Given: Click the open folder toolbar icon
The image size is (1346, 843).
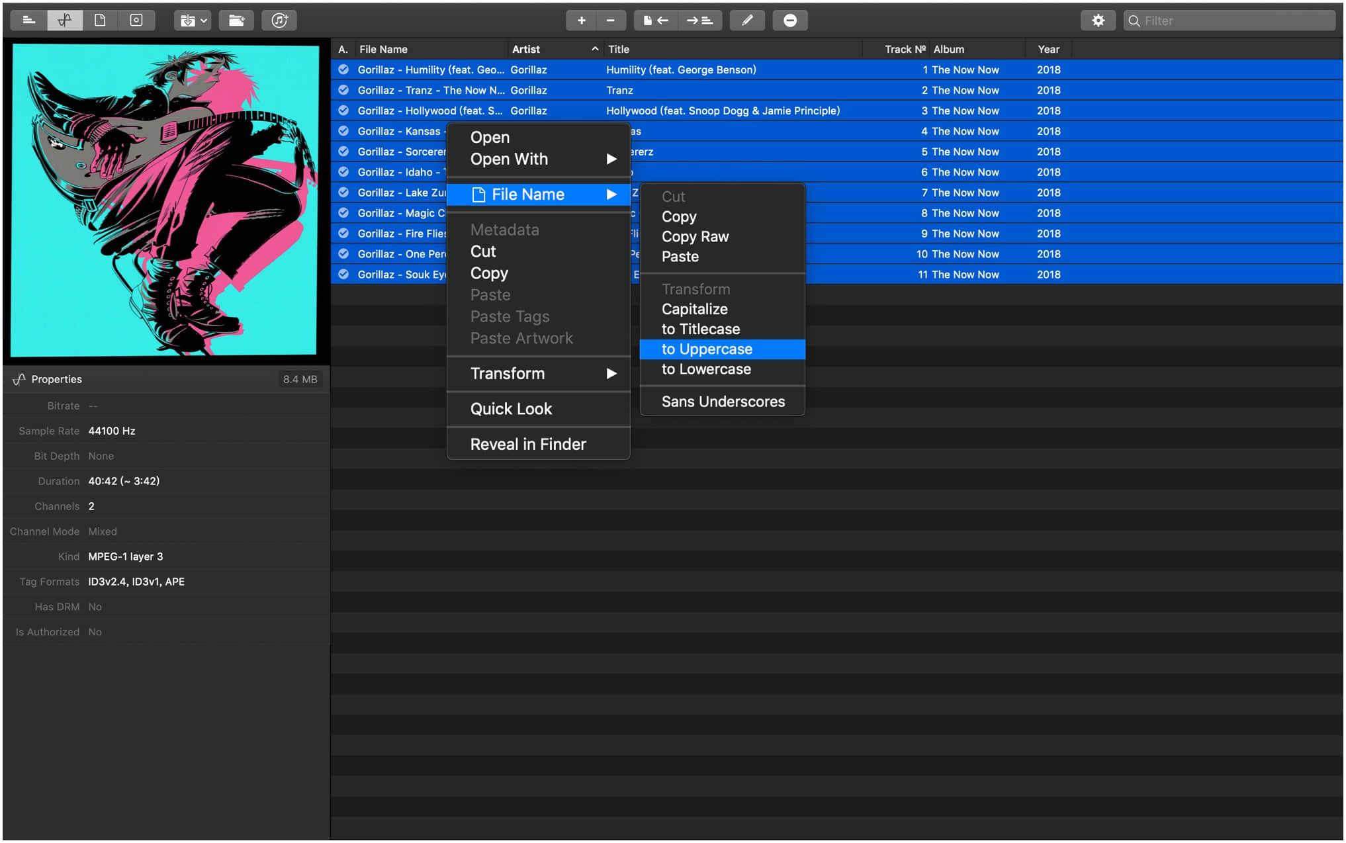Looking at the screenshot, I should [x=236, y=21].
